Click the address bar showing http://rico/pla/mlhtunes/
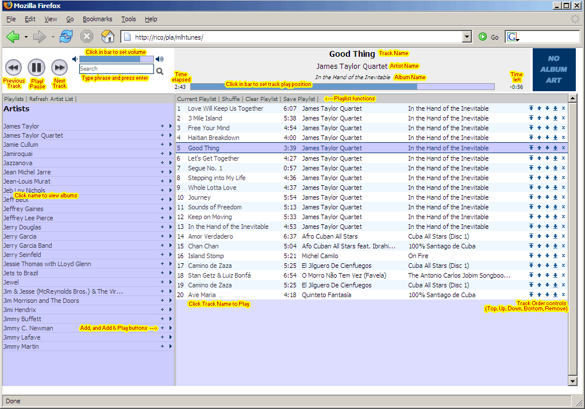This screenshot has height=409, width=585. (x=291, y=37)
